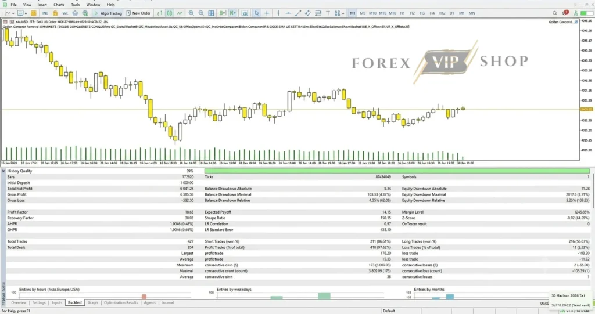Select the vertical line tool
The image size is (595, 314).
pos(278,13)
